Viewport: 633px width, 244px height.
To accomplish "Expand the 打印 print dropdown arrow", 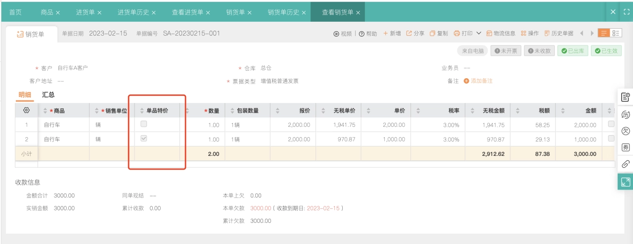I will click(x=479, y=33).
